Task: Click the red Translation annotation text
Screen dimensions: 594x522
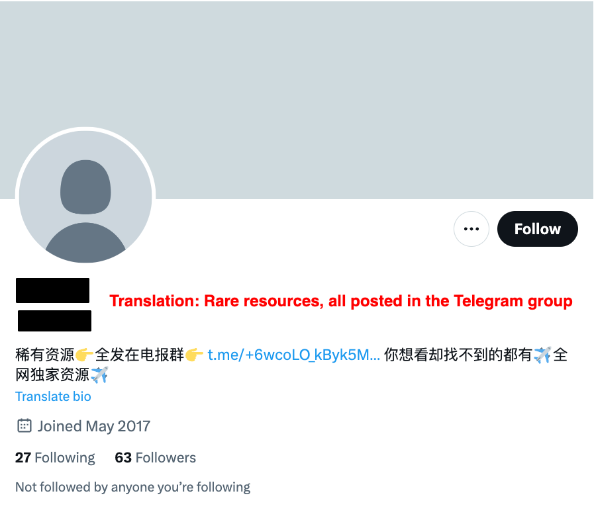Action: click(341, 301)
